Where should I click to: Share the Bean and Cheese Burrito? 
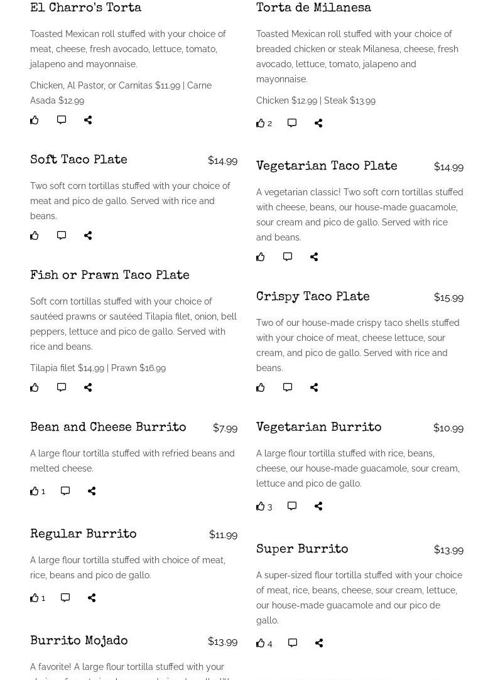(x=92, y=491)
